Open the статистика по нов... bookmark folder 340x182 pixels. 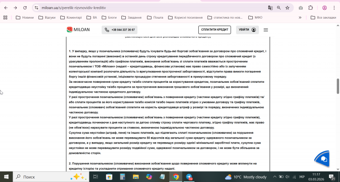225,18
